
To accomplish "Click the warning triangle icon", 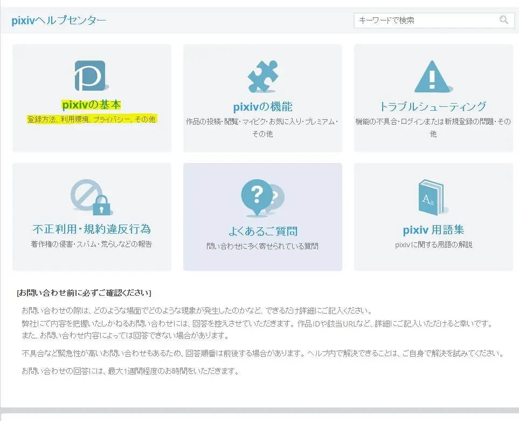I will (433, 77).
